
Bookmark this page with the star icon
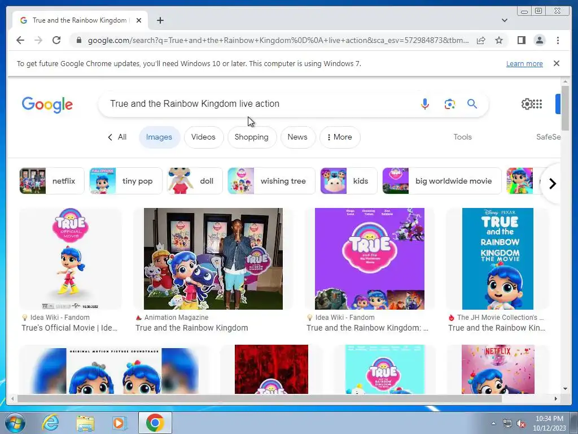click(499, 40)
